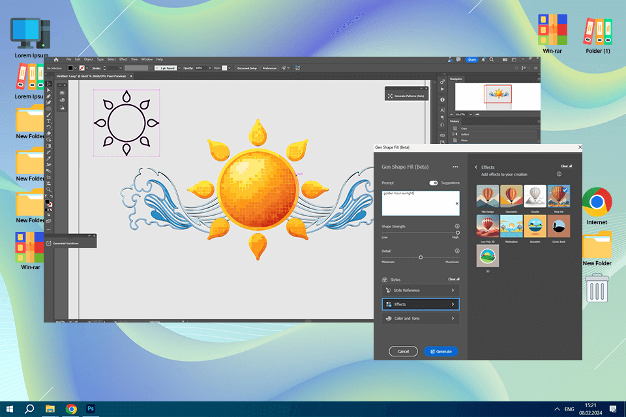
Task: Expand Color and Tone section
Action: coord(421,319)
